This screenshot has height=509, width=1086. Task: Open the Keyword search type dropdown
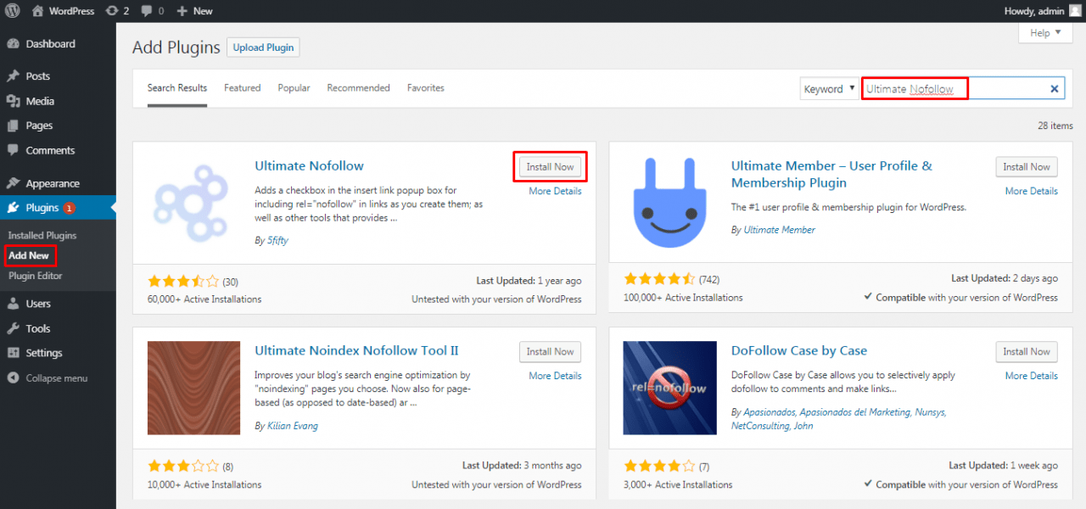tap(830, 89)
